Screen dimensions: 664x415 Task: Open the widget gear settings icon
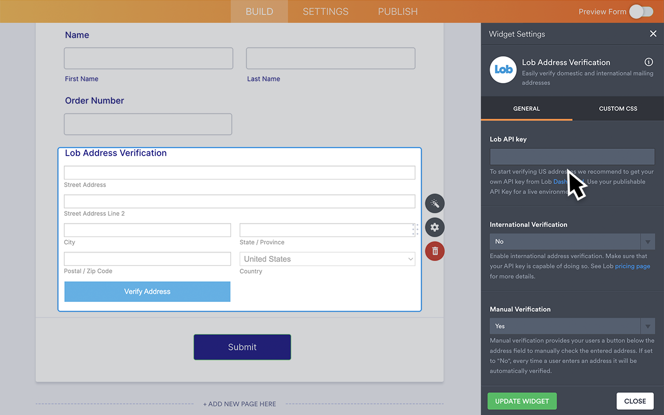pos(435,227)
